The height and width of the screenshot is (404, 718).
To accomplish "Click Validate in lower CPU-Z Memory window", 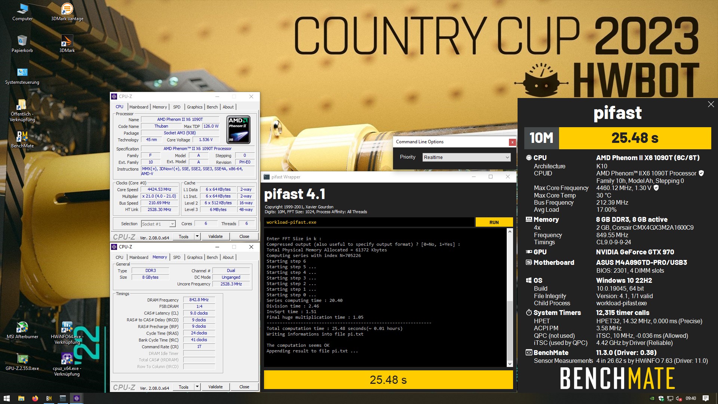I will 215,387.
